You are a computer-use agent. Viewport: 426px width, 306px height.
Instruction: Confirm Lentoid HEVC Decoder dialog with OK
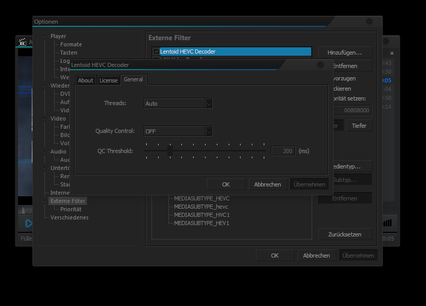pos(226,184)
